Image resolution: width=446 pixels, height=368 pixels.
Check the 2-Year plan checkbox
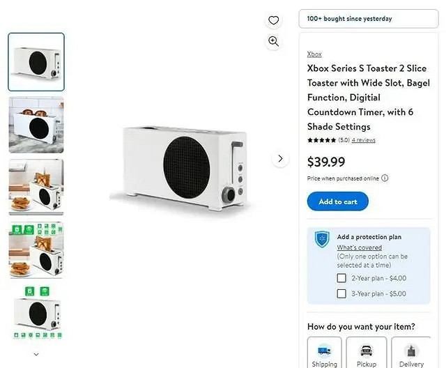341,278
